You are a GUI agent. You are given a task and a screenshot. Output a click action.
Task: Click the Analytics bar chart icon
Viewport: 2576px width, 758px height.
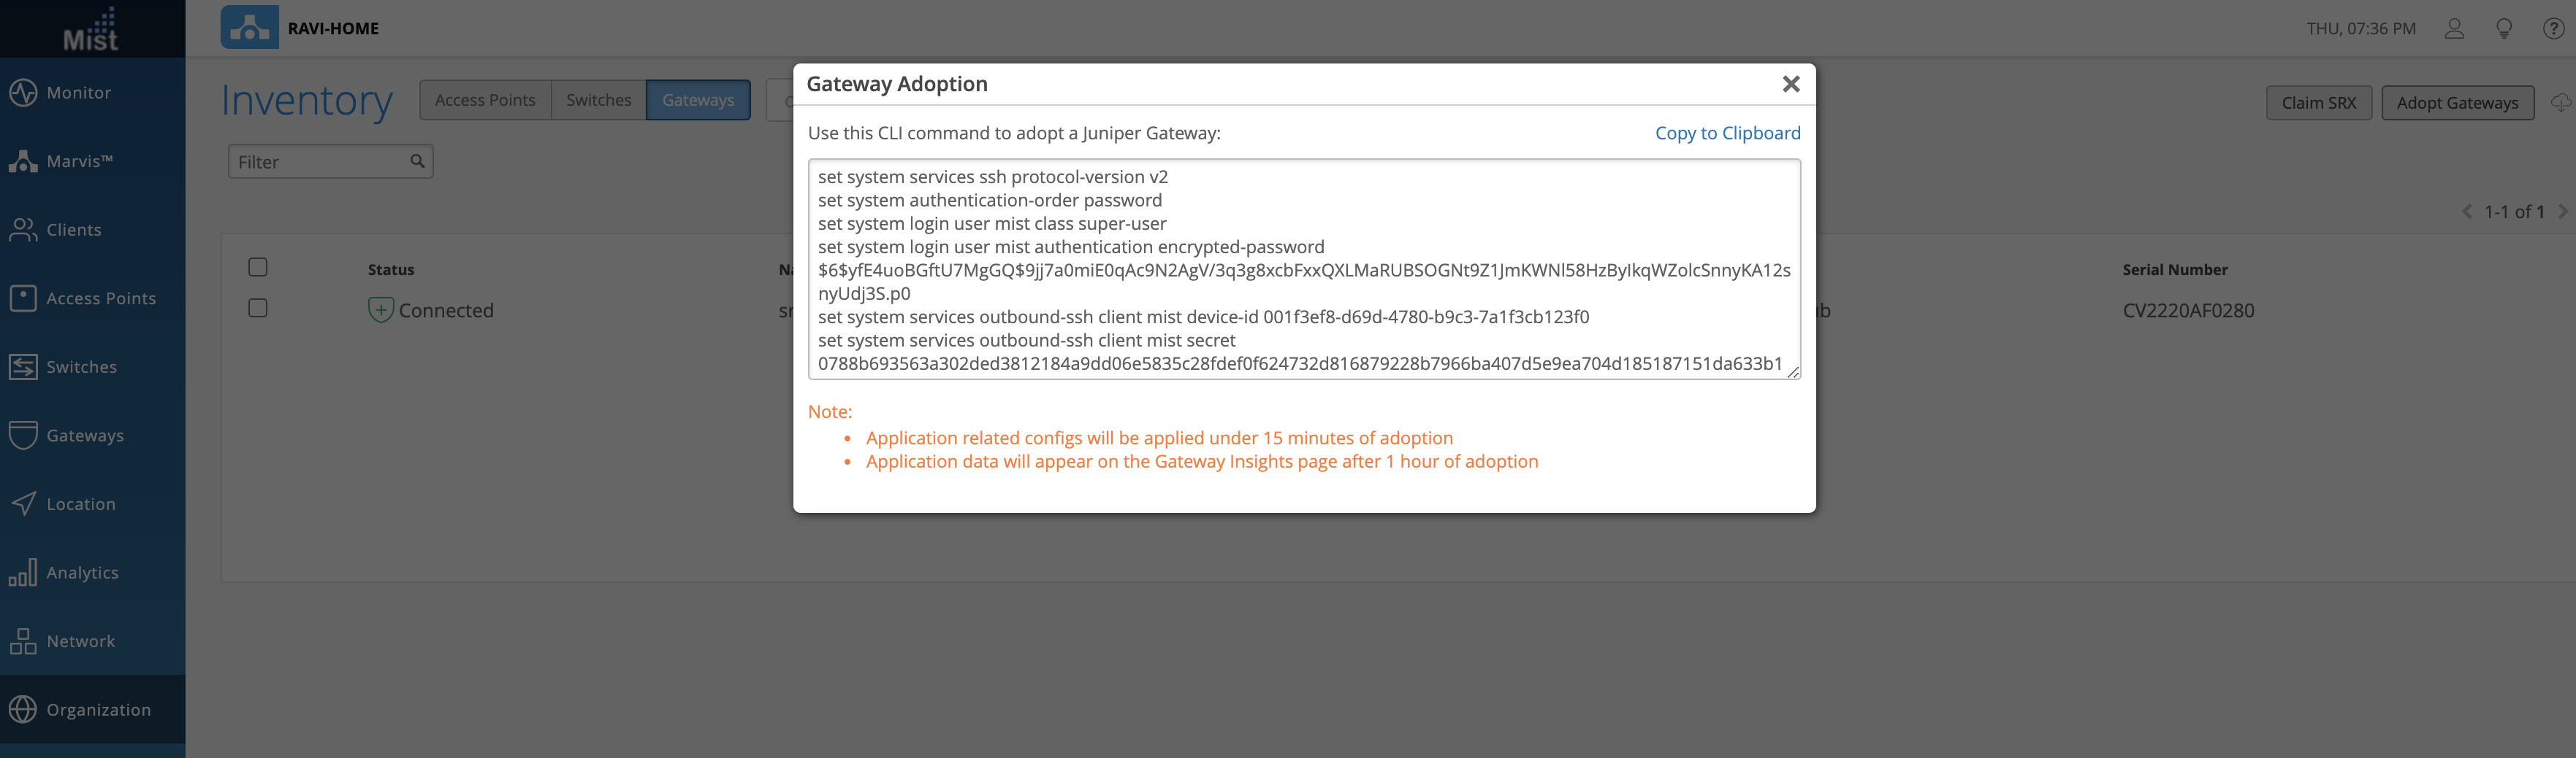23,572
